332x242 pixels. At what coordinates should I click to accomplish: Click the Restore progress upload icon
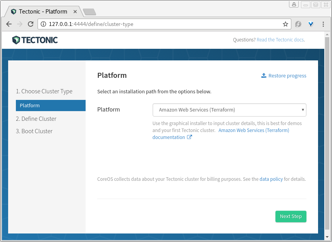[x=264, y=76]
